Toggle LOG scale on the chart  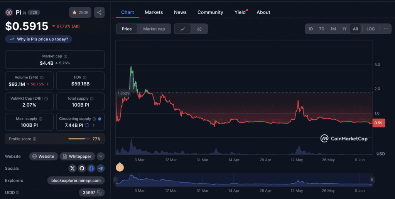click(x=371, y=29)
